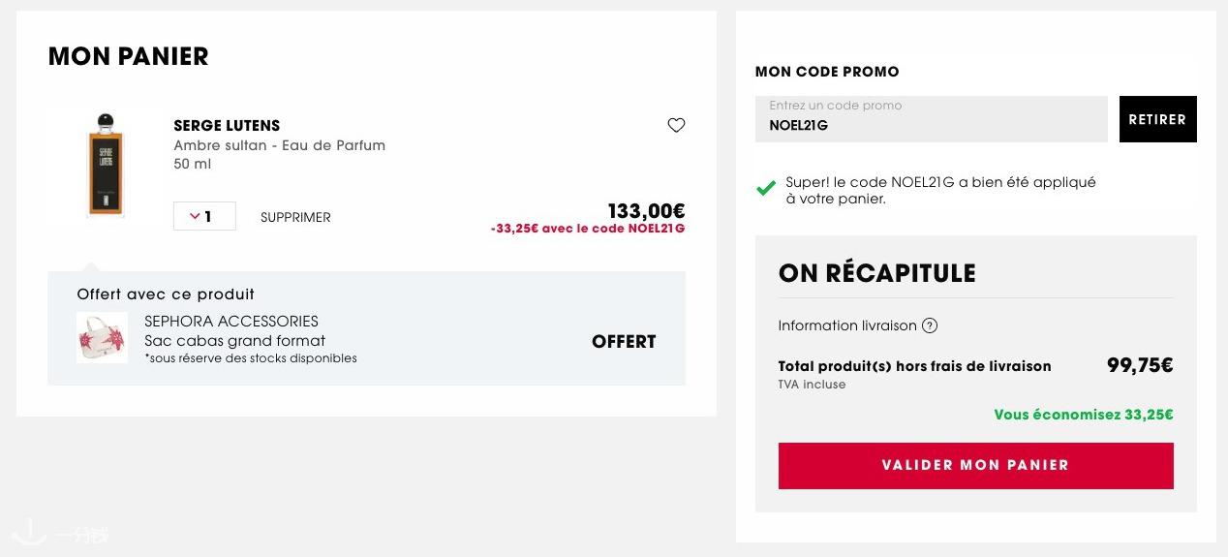The height and width of the screenshot is (557, 1228).
Task: Click the watermark logo icon bottom-left
Action: click(x=29, y=530)
